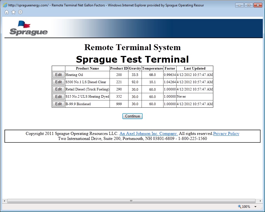
Task: Close the Internet Explorer window
Action: (258, 5)
